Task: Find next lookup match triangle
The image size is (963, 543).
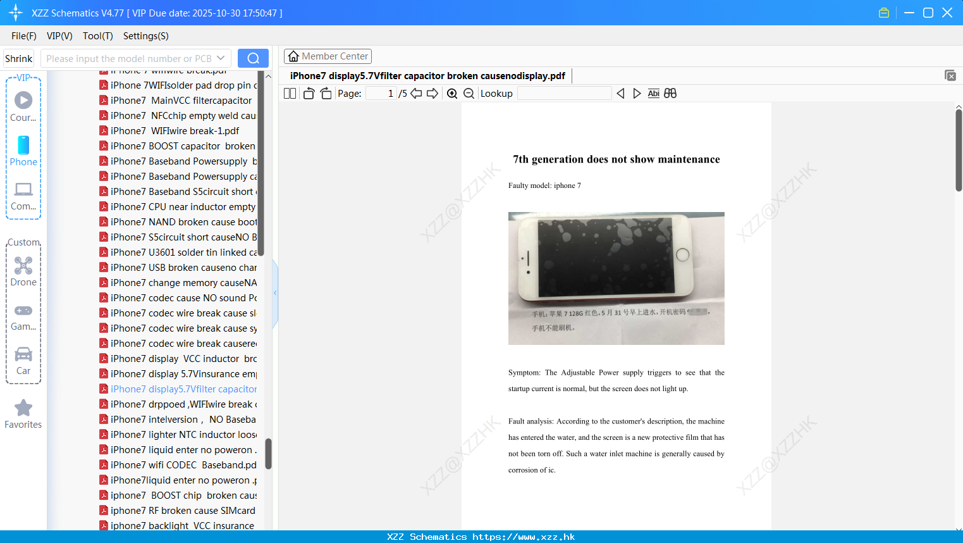Action: coord(637,93)
